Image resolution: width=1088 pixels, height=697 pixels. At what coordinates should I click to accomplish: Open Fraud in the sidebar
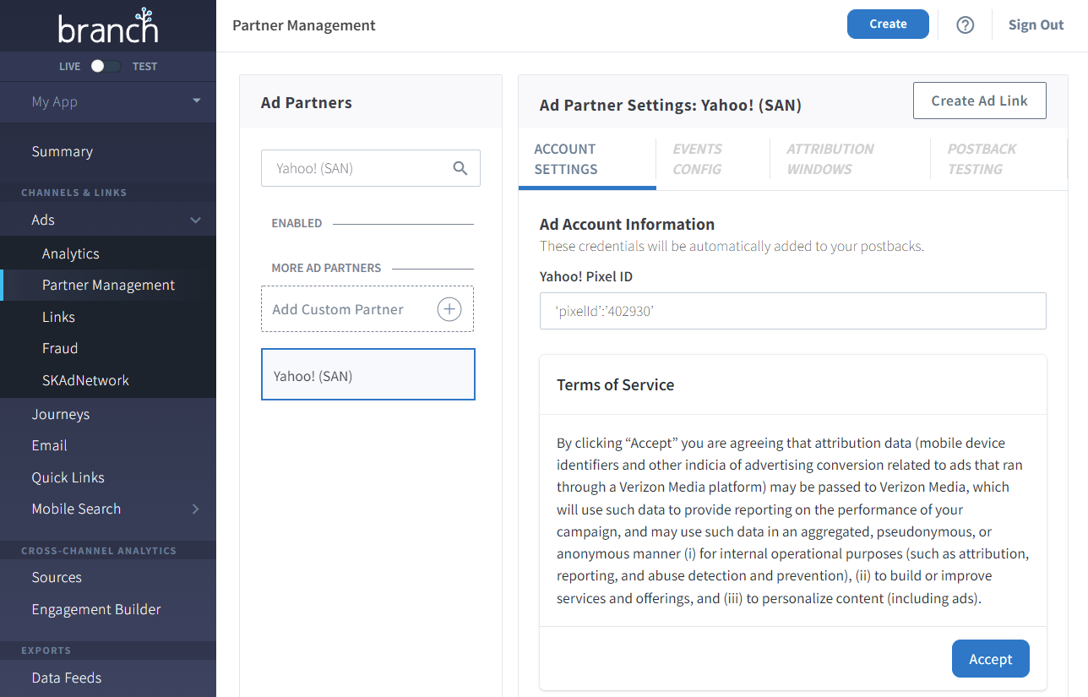click(x=60, y=348)
